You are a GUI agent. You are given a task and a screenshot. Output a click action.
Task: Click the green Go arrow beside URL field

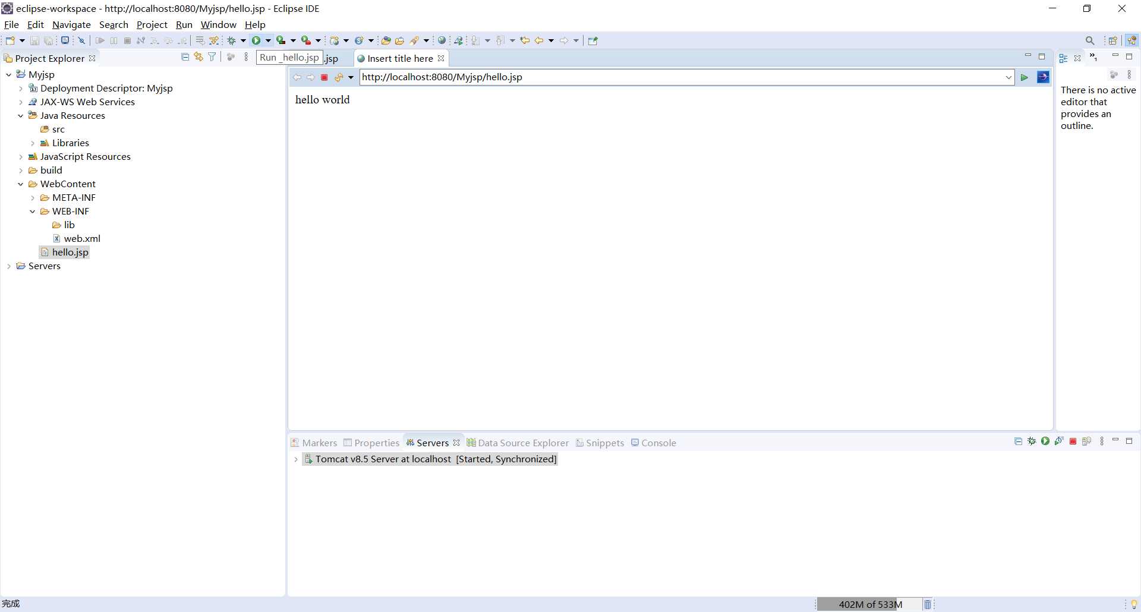[x=1025, y=77]
